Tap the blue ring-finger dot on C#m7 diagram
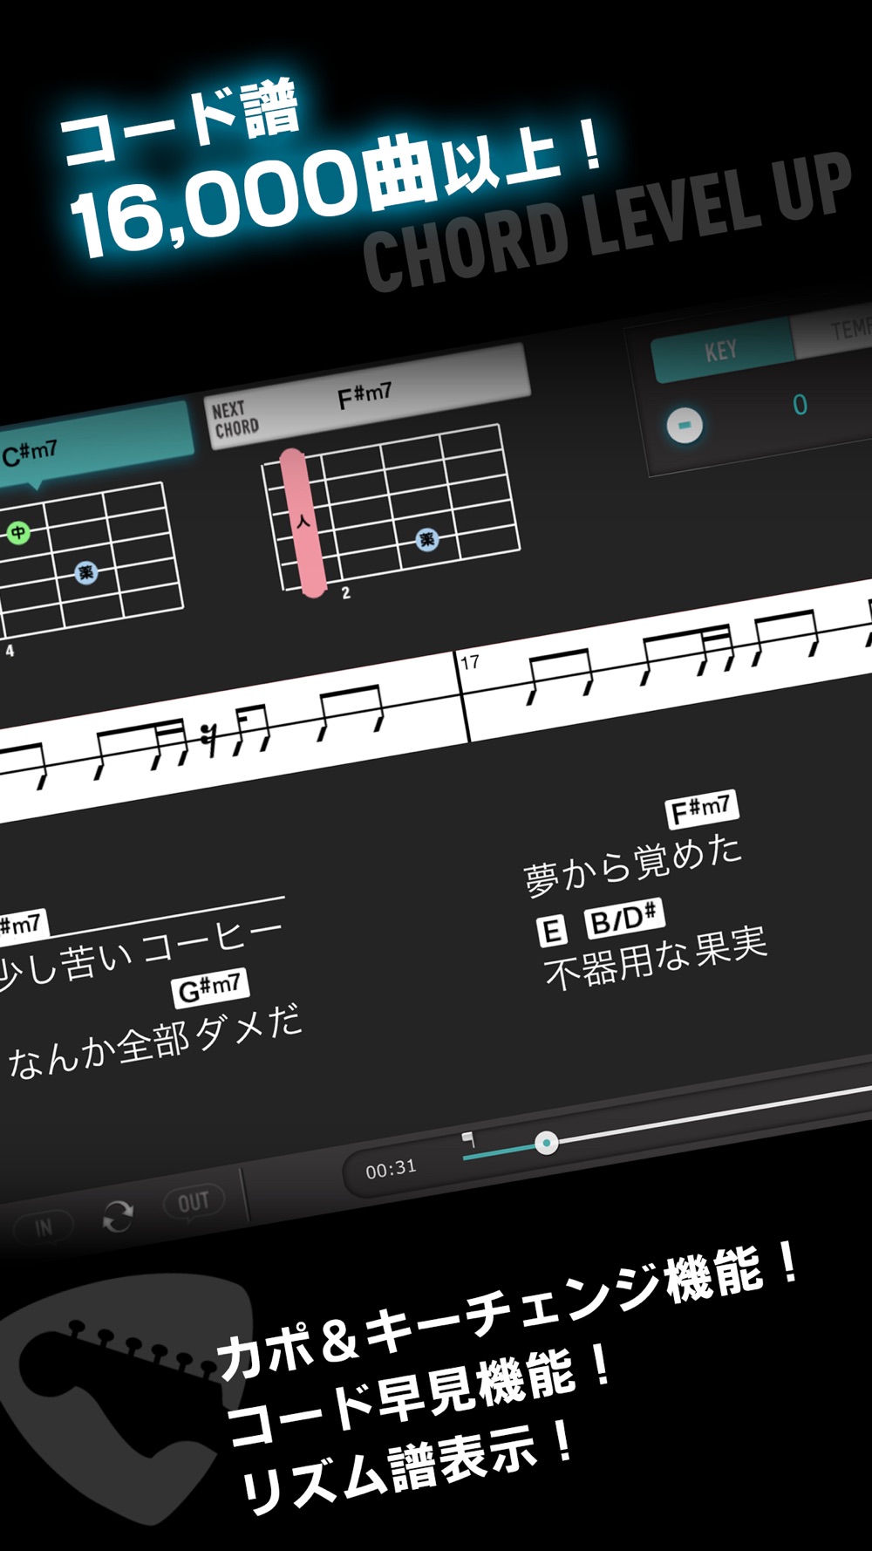The width and height of the screenshot is (872, 1551). point(85,572)
